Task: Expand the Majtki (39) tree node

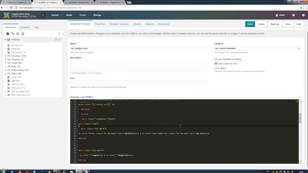Action: (x=5, y=74)
